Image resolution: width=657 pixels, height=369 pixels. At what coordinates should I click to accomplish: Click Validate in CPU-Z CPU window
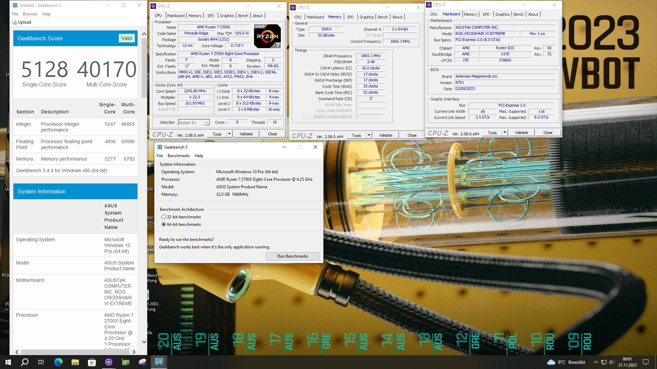coord(246,134)
